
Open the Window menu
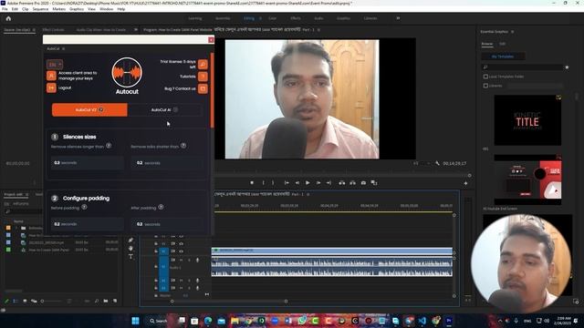(107, 9)
